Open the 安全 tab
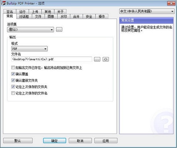 point(89,16)
